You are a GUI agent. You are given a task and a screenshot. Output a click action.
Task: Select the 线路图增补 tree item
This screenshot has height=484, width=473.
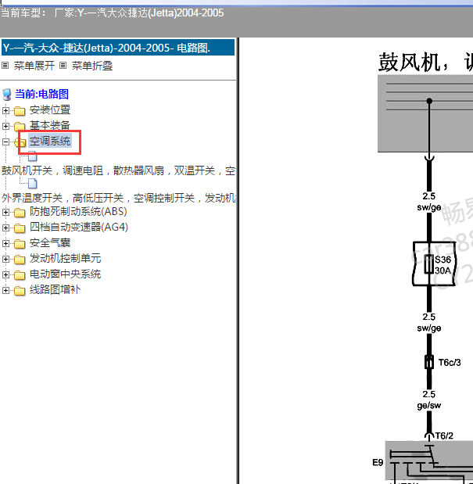click(55, 290)
